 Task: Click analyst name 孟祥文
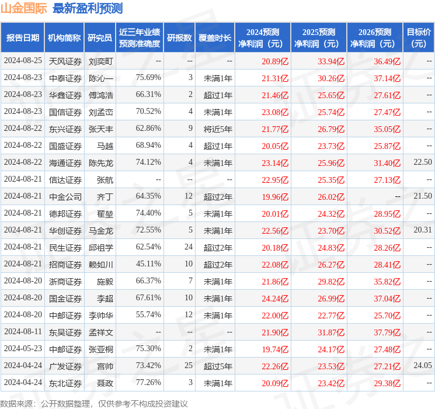click(x=100, y=332)
